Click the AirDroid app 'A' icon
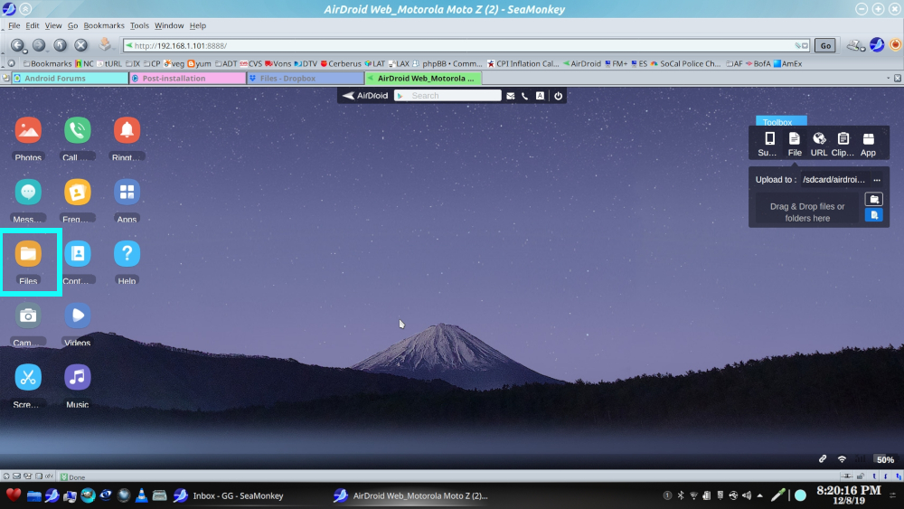The height and width of the screenshot is (509, 904). 540,96
